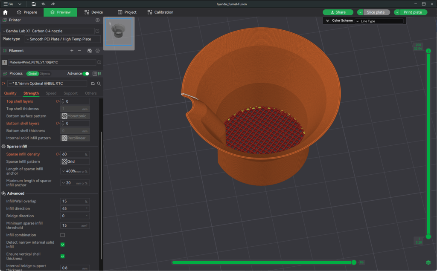Open the Speed settings tab
437x271 pixels.
(51, 93)
